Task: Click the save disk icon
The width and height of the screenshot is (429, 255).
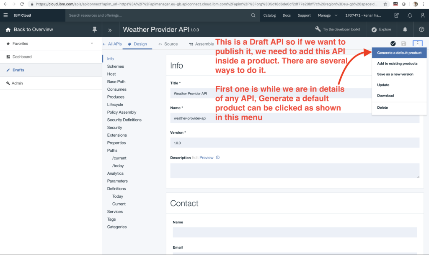Action: coord(403,43)
